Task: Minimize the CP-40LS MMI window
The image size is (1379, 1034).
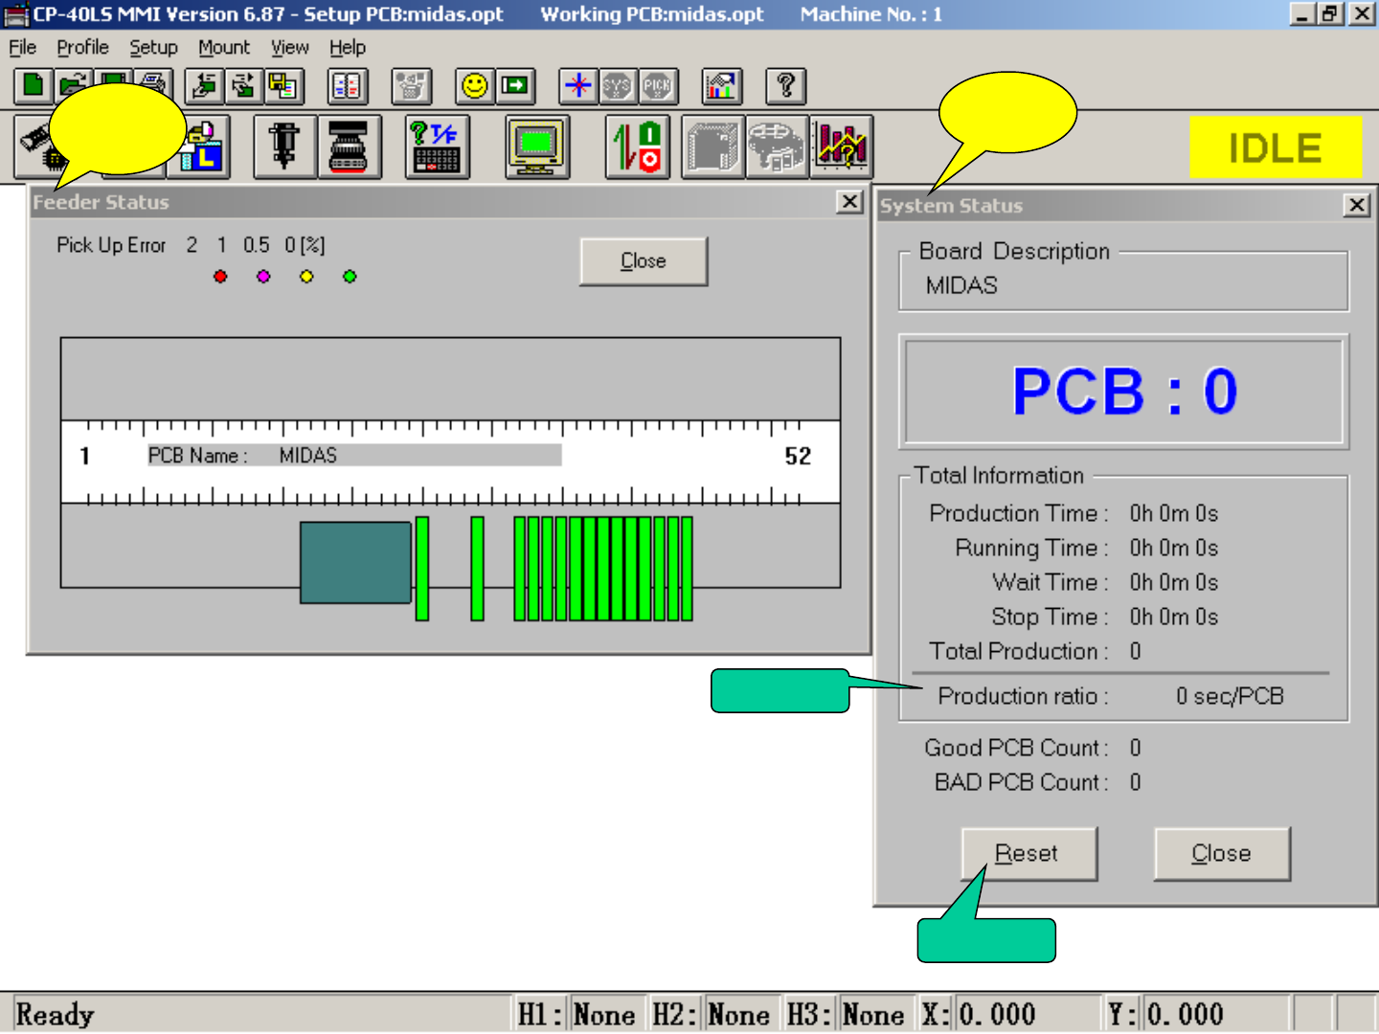Action: tap(1302, 14)
